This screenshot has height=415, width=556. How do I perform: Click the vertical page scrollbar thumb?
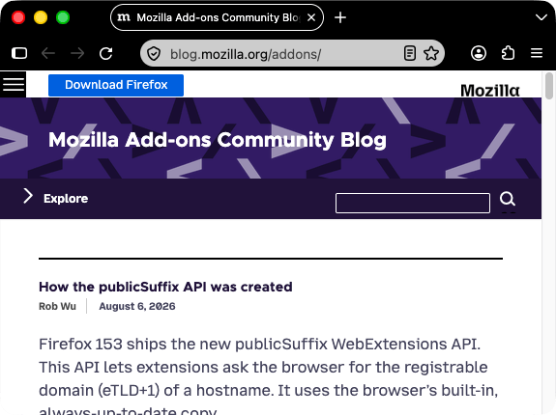pyautogui.click(x=549, y=86)
